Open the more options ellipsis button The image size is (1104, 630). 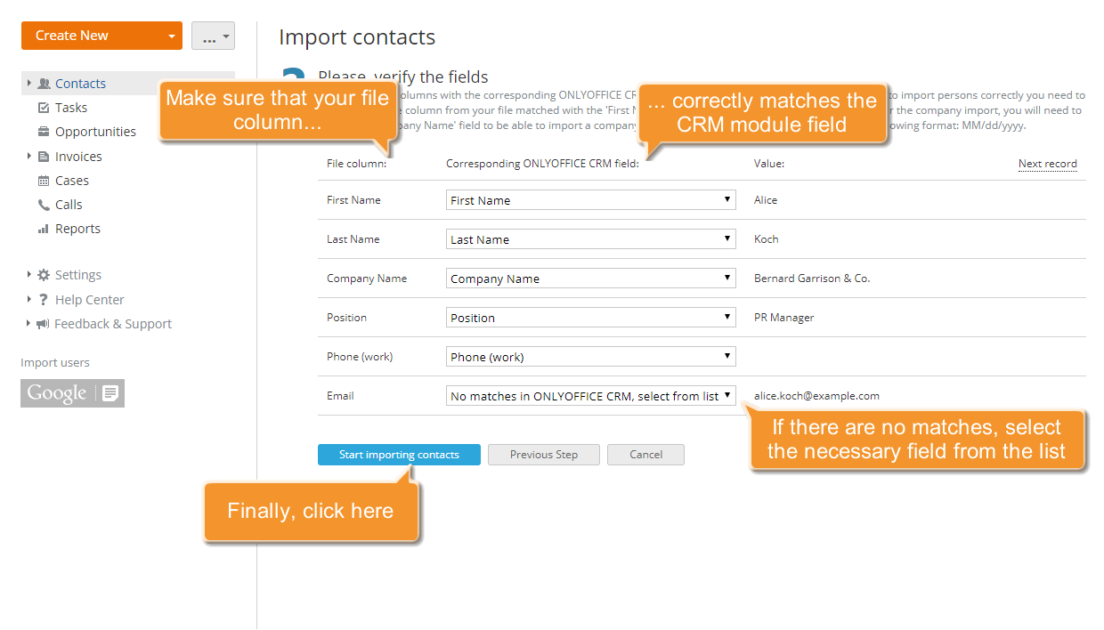coord(213,35)
